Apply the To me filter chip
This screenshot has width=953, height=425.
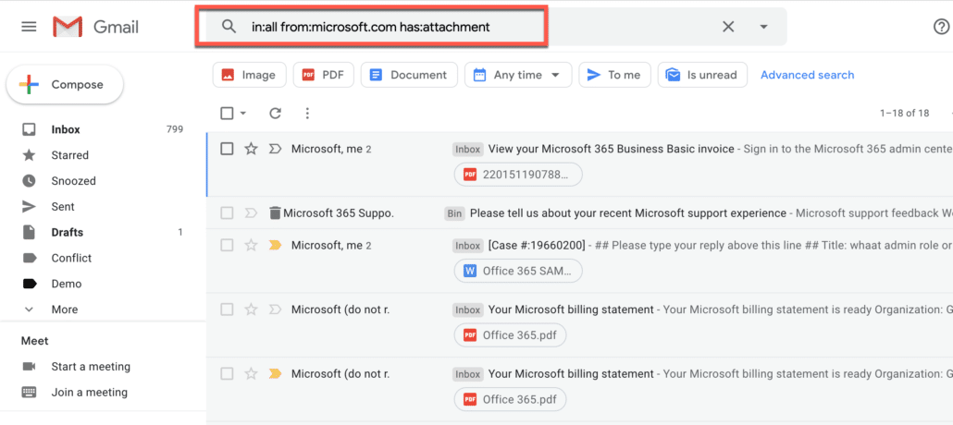(614, 75)
